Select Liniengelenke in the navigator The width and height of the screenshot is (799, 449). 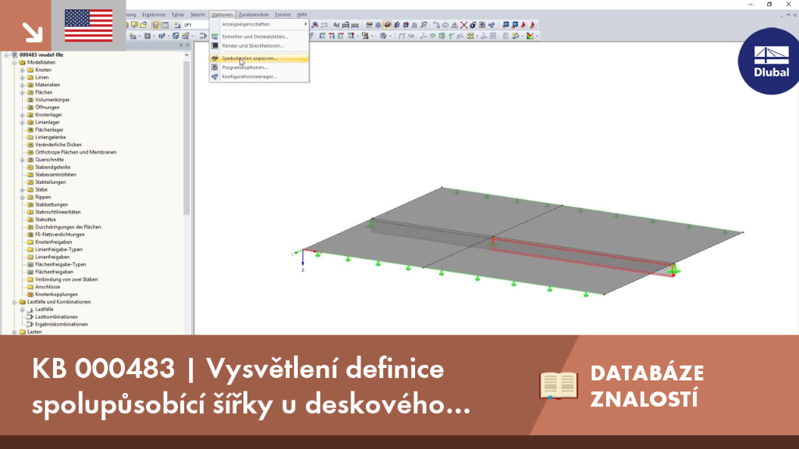click(x=50, y=137)
